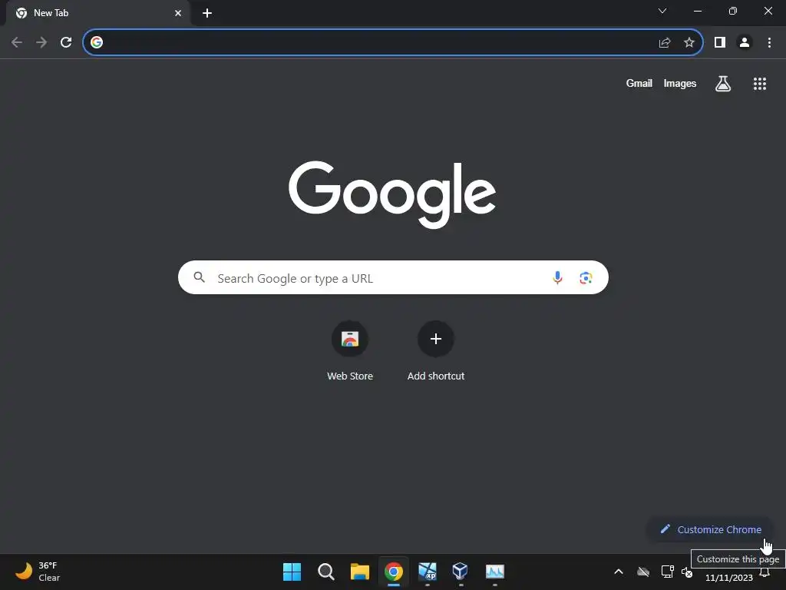Search by image with Google Lens icon
The height and width of the screenshot is (590, 786).
pos(586,277)
